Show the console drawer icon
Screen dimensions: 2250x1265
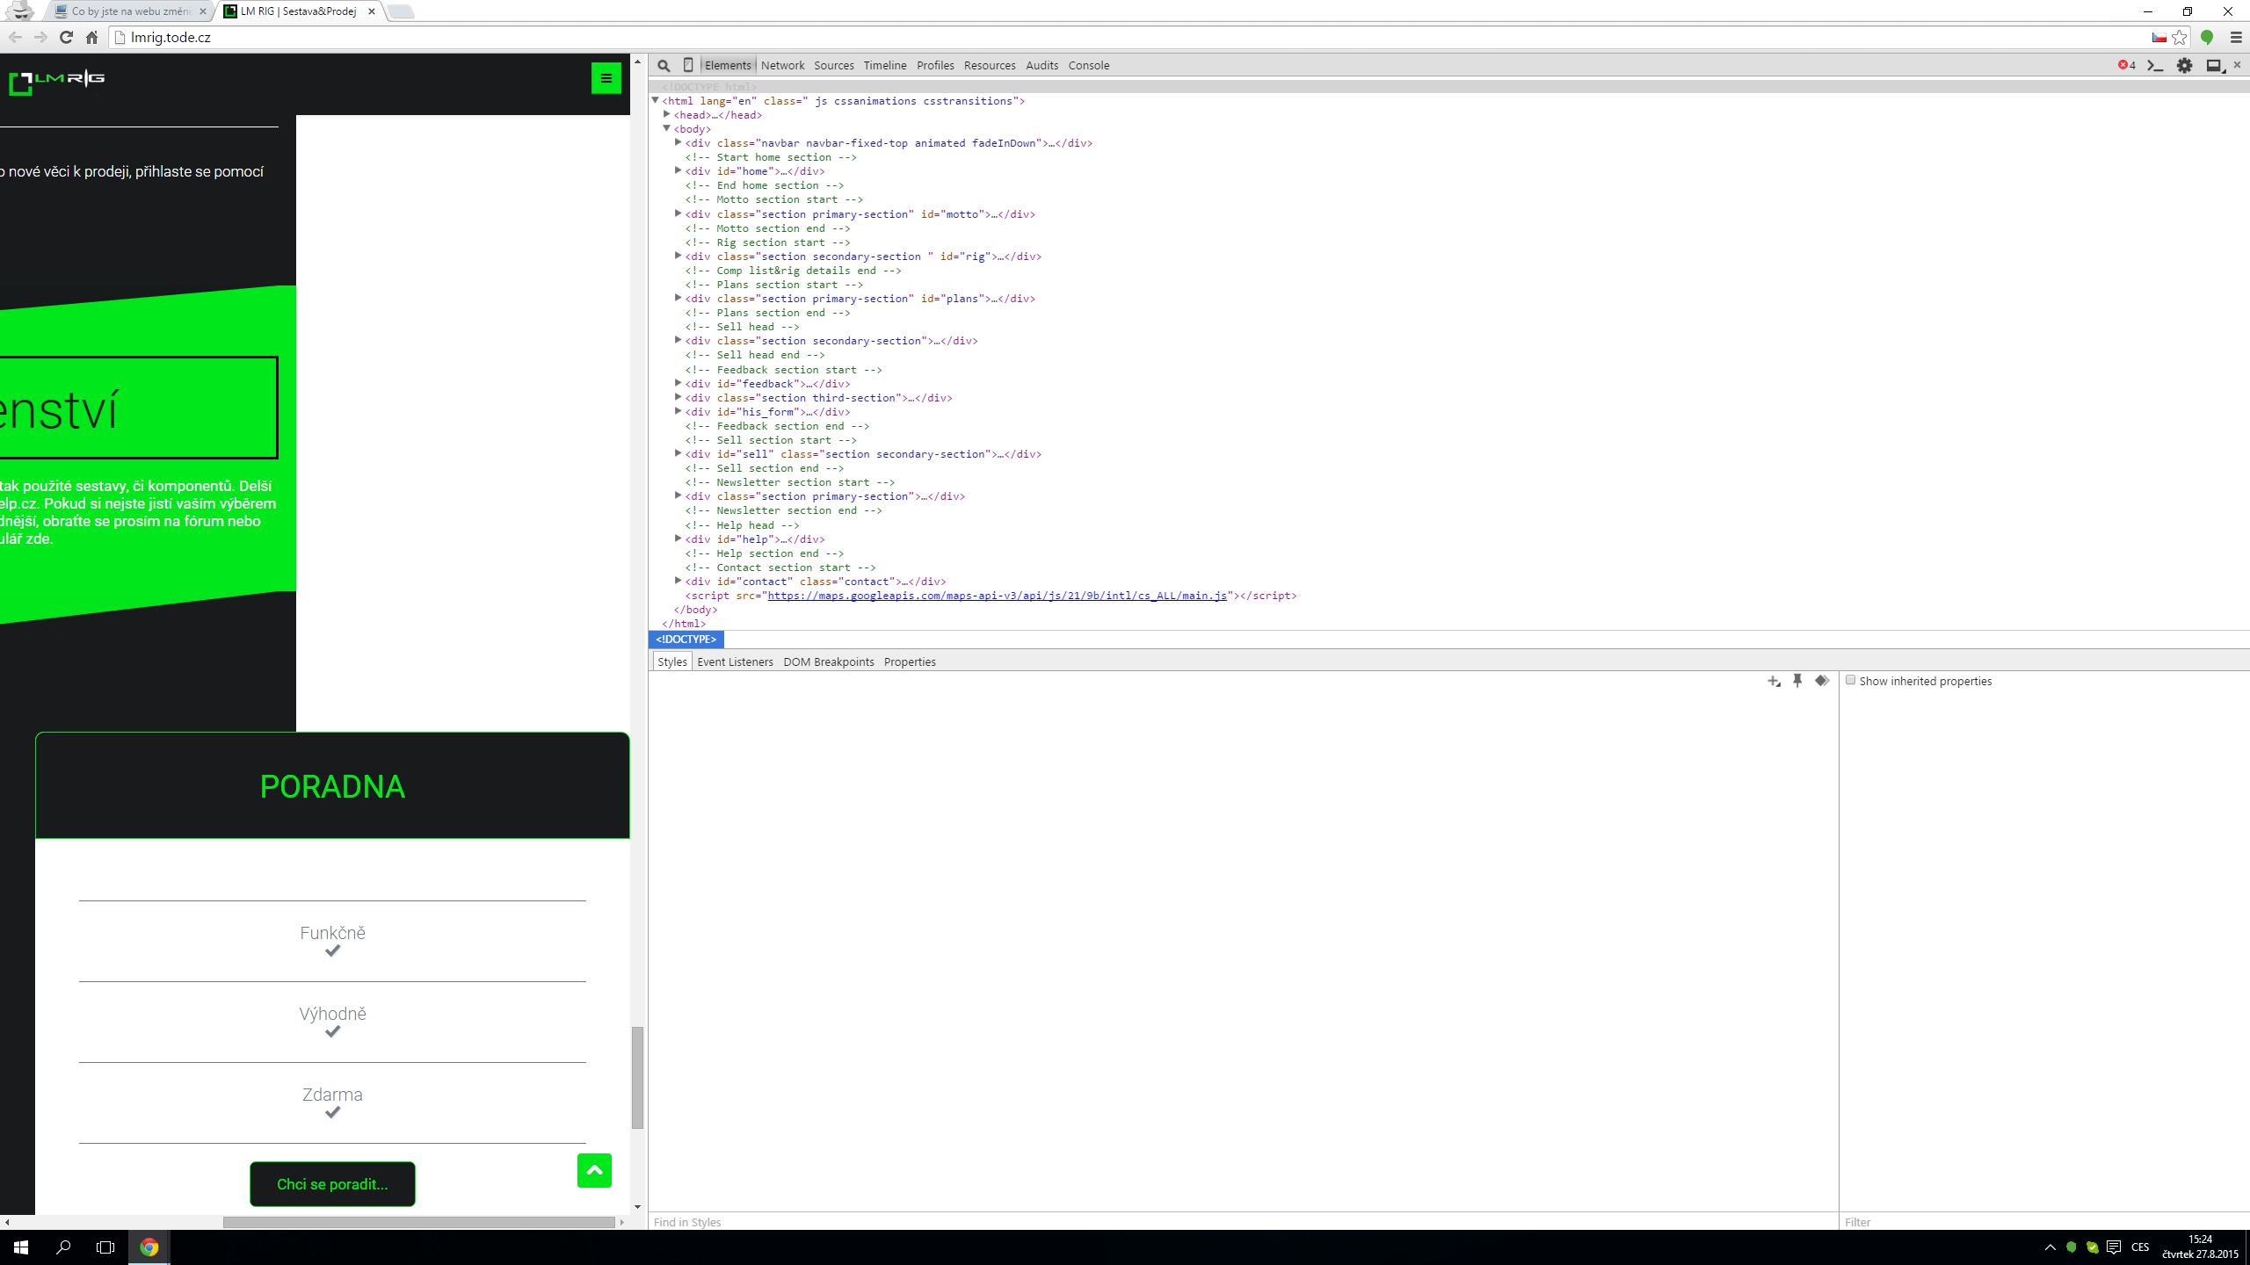[x=2155, y=66]
